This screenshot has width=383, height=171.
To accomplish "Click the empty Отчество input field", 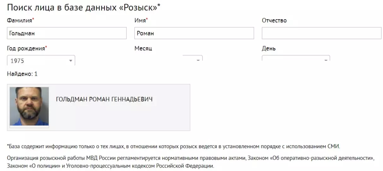I will click(x=321, y=33).
